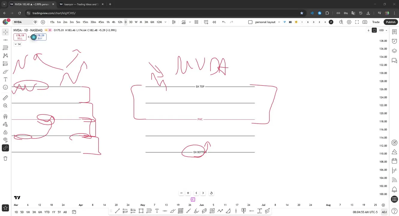
Task: Expand the timeframe interval dropdown
Action: pyautogui.click(x=165, y=22)
